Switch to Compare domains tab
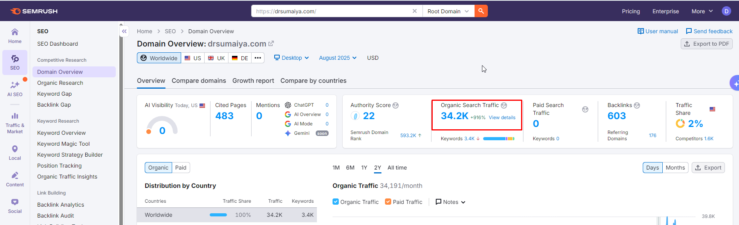Viewport: 739px width, 225px height. (x=199, y=80)
